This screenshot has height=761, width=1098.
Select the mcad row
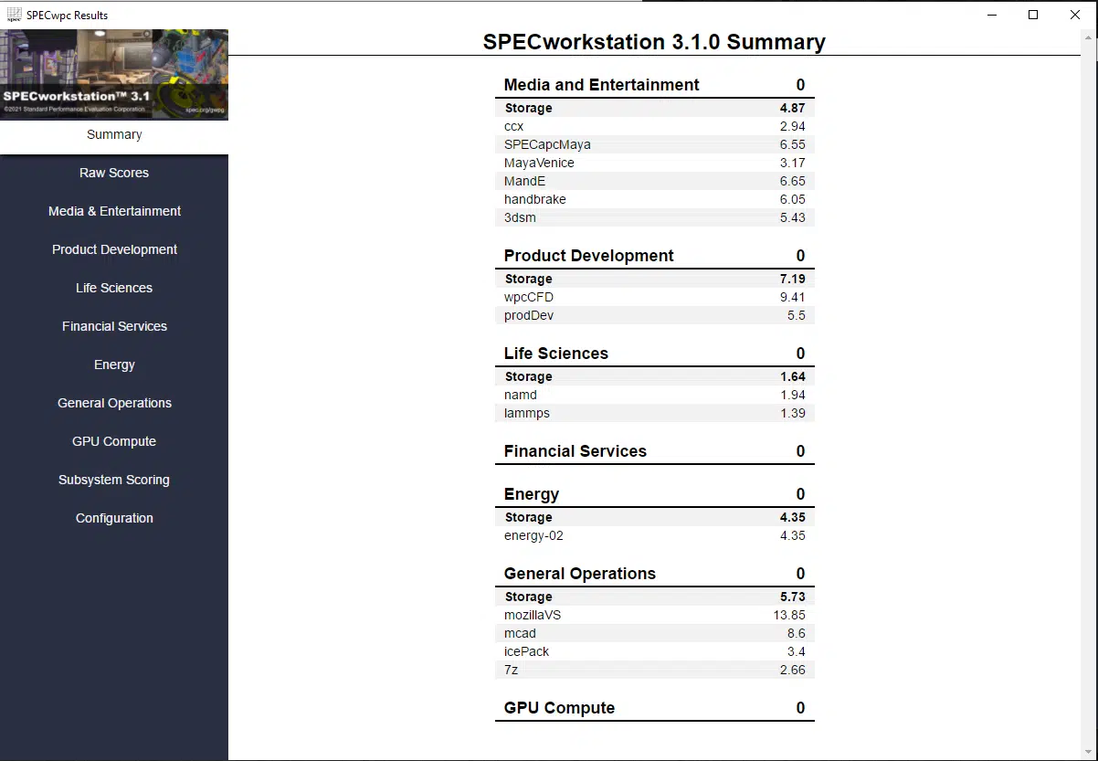[x=655, y=633]
